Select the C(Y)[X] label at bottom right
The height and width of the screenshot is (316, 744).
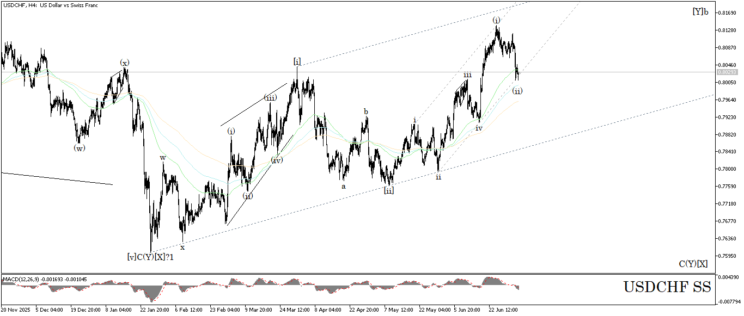(693, 264)
